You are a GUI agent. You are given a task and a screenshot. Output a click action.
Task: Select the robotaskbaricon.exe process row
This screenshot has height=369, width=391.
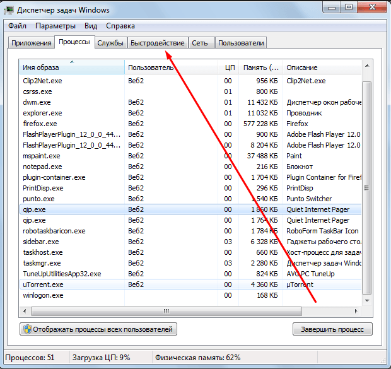(x=190, y=231)
